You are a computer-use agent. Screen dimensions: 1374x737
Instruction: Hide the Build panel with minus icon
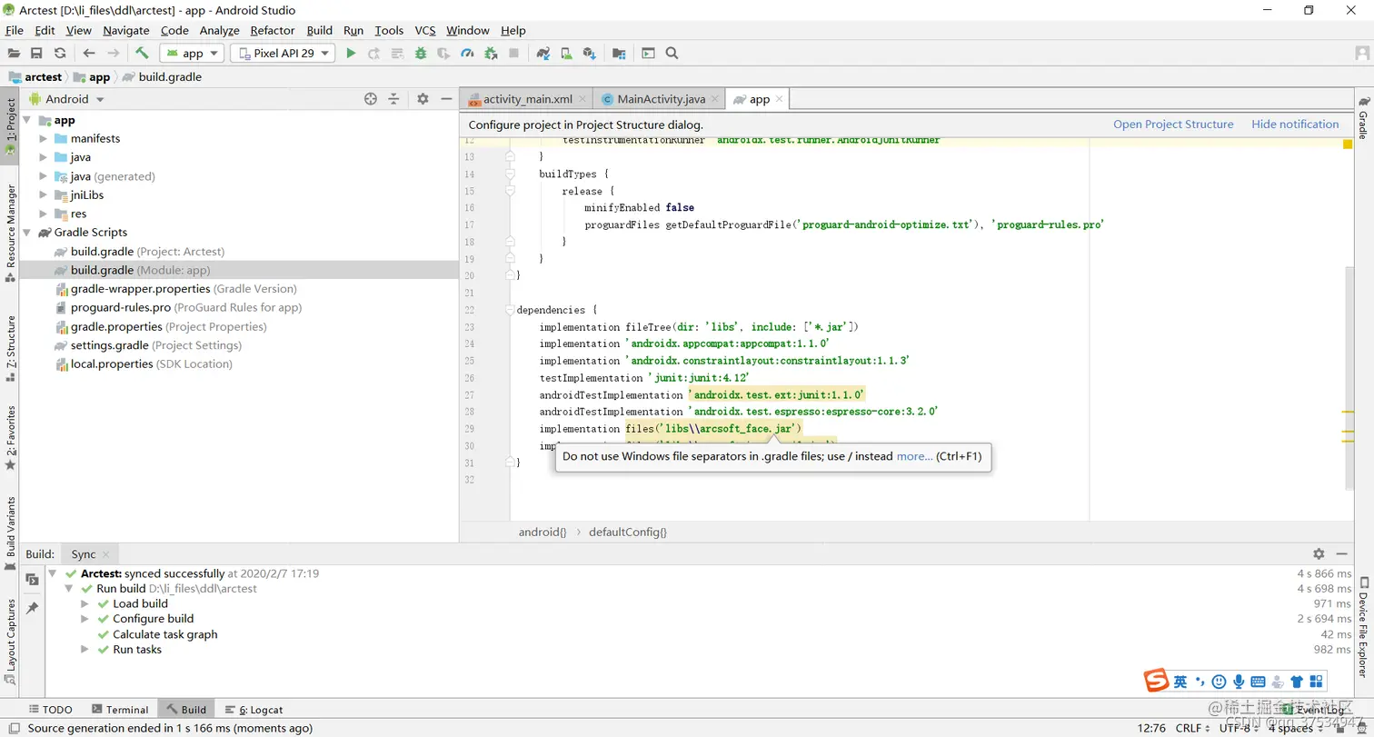pyautogui.click(x=1342, y=553)
